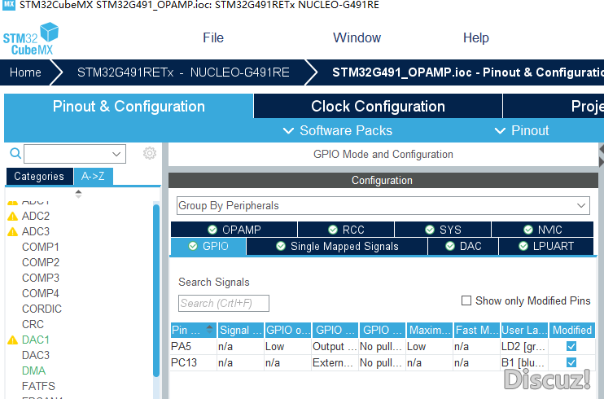Expand the Software Packs menu

tap(338, 130)
